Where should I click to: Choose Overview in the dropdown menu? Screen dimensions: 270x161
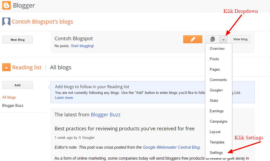click(217, 48)
